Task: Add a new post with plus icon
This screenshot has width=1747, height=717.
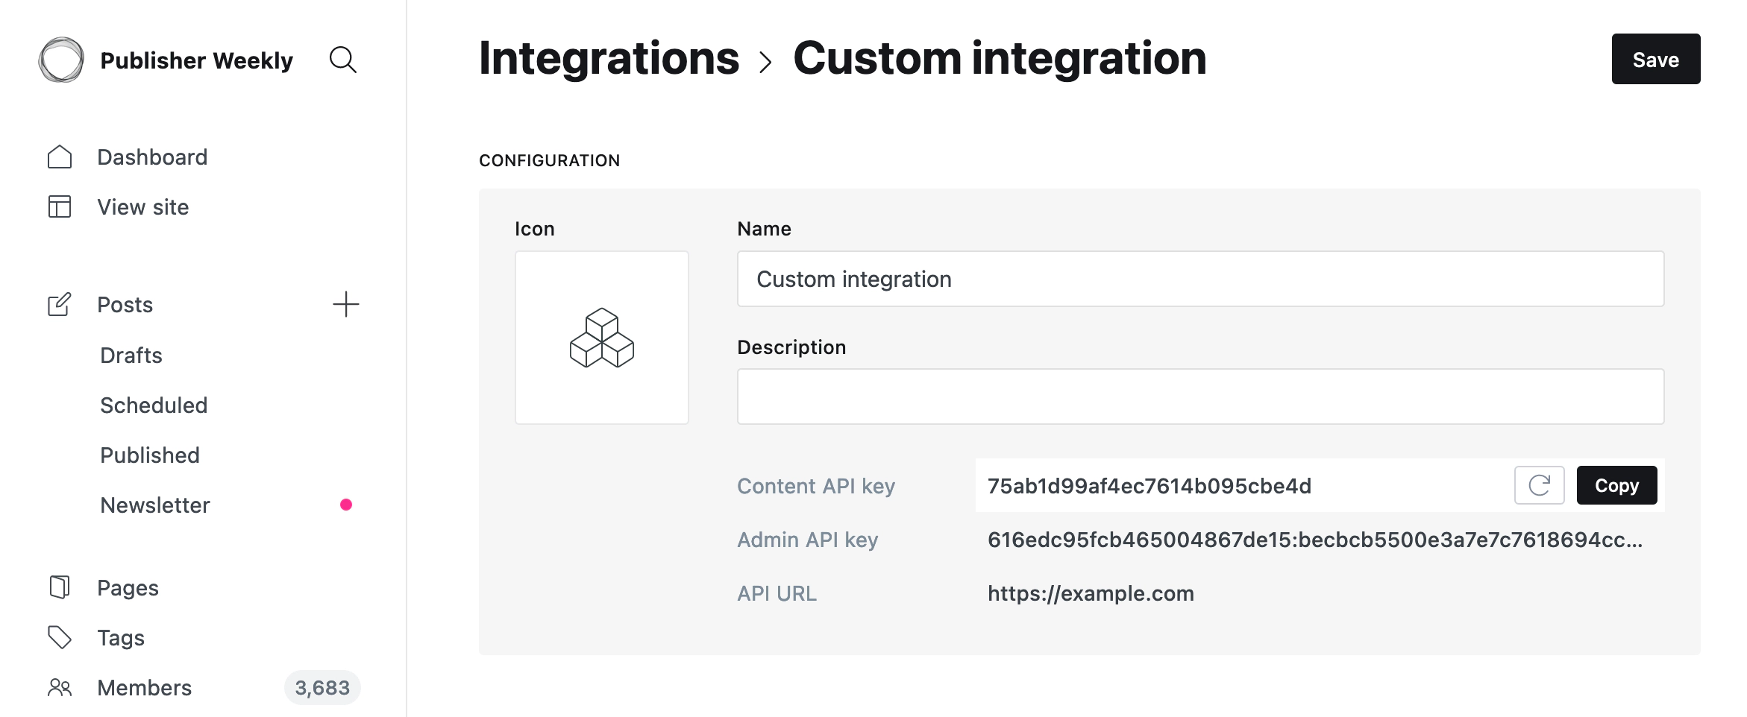Action: pyautogui.click(x=345, y=304)
